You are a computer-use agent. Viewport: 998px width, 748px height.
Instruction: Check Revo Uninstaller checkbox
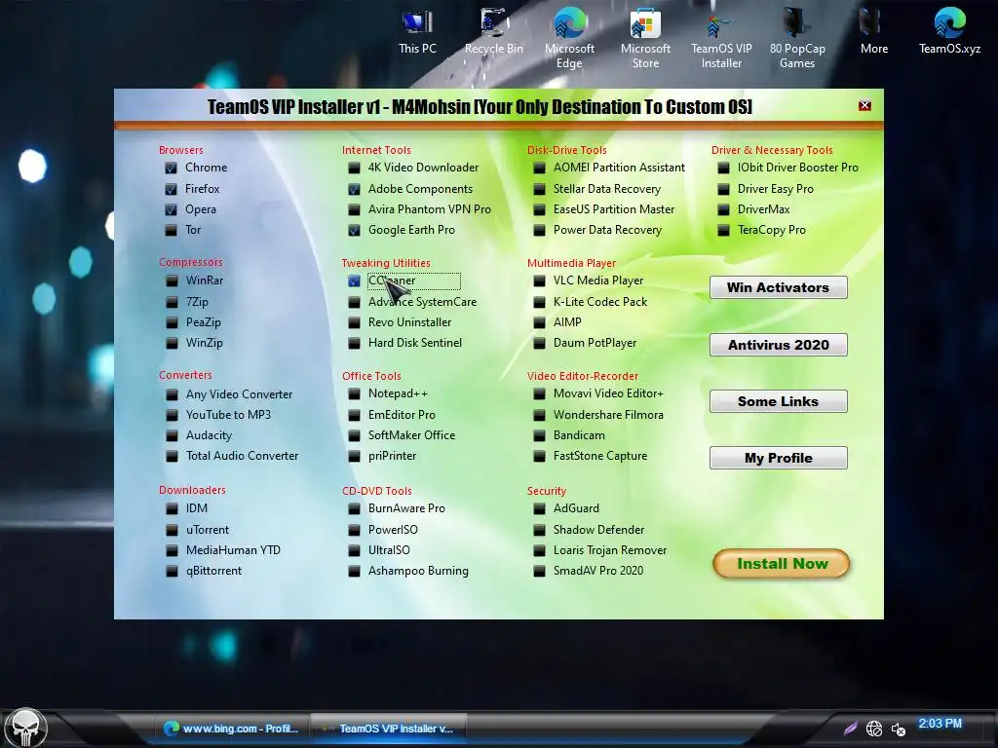[355, 322]
